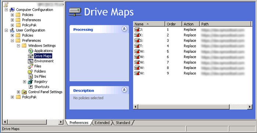Screen dimensions: 257x133
Task: Click the drive list horizontal scrollbar thumb
Action: (x=184, y=107)
